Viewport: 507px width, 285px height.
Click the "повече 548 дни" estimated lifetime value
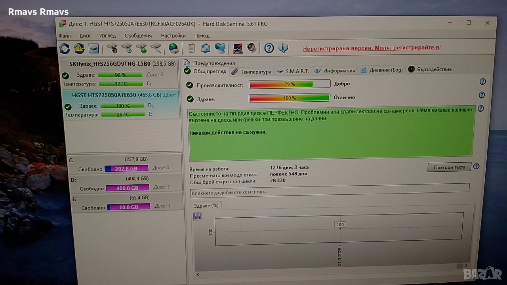289,174
